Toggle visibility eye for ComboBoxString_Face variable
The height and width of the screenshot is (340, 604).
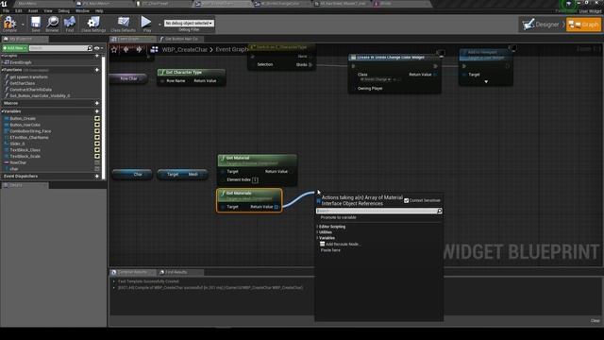pos(97,131)
